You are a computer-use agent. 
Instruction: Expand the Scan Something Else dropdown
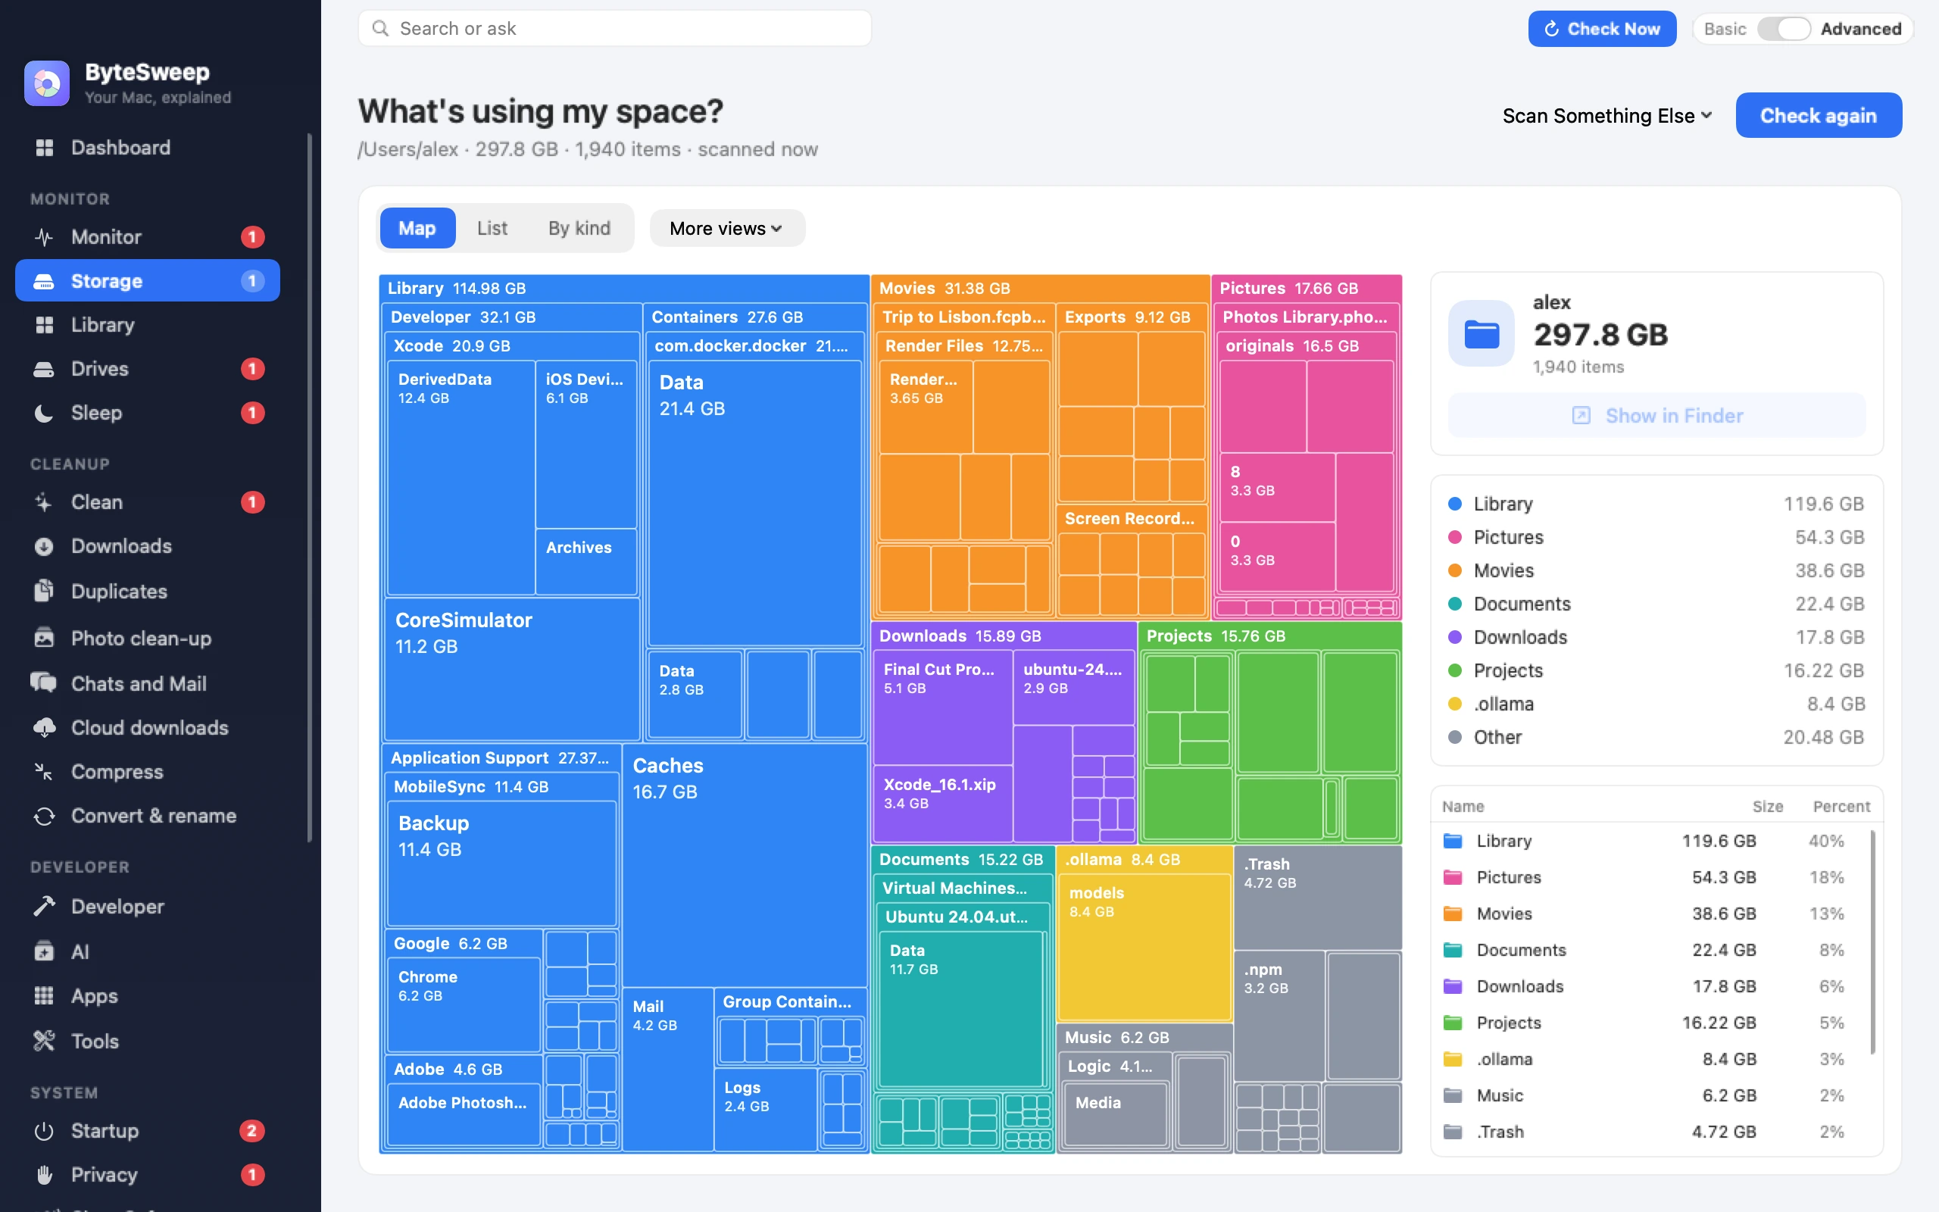1606,115
